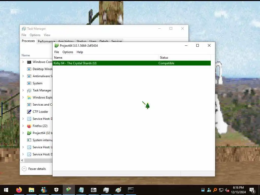
Task: Select Firefox (22) icon in Task Manager
Action: 29,126
